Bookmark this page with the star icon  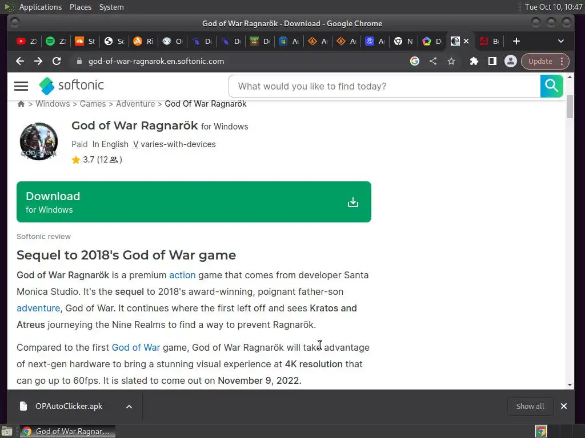(451, 61)
